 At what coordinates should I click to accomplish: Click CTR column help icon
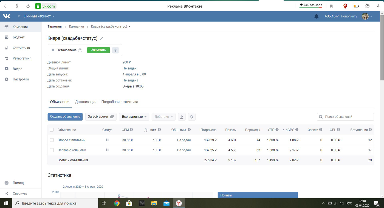277,130
